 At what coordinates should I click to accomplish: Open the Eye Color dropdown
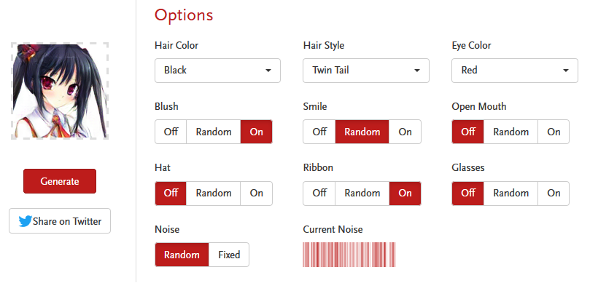pos(515,71)
